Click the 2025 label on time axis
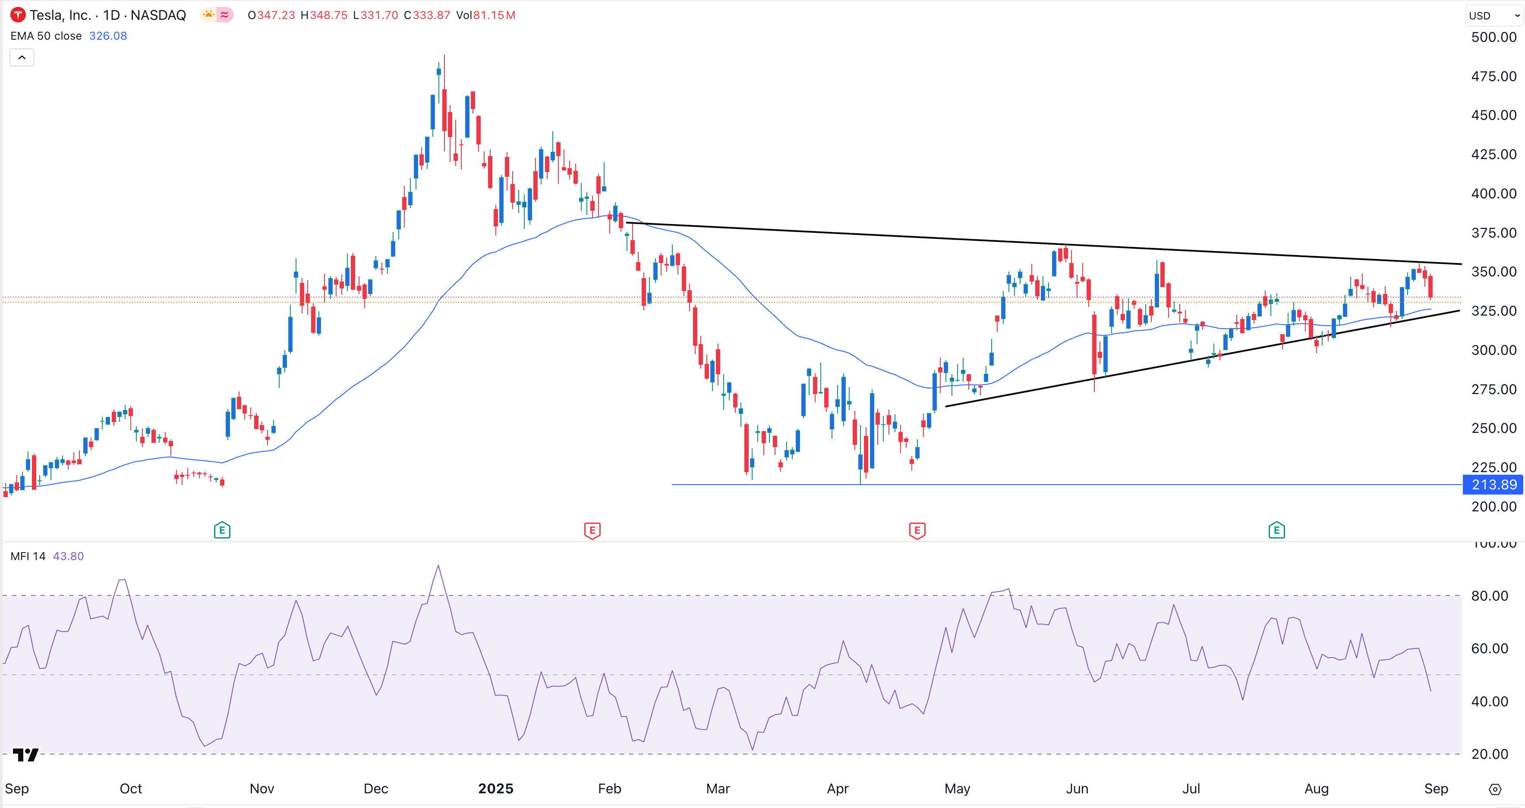This screenshot has height=808, width=1525. [495, 789]
